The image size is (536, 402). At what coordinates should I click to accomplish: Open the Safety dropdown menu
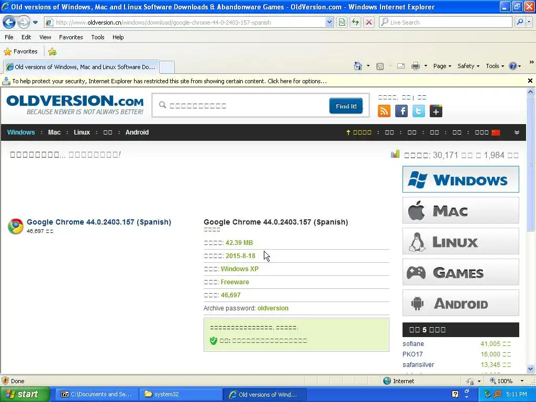468,66
